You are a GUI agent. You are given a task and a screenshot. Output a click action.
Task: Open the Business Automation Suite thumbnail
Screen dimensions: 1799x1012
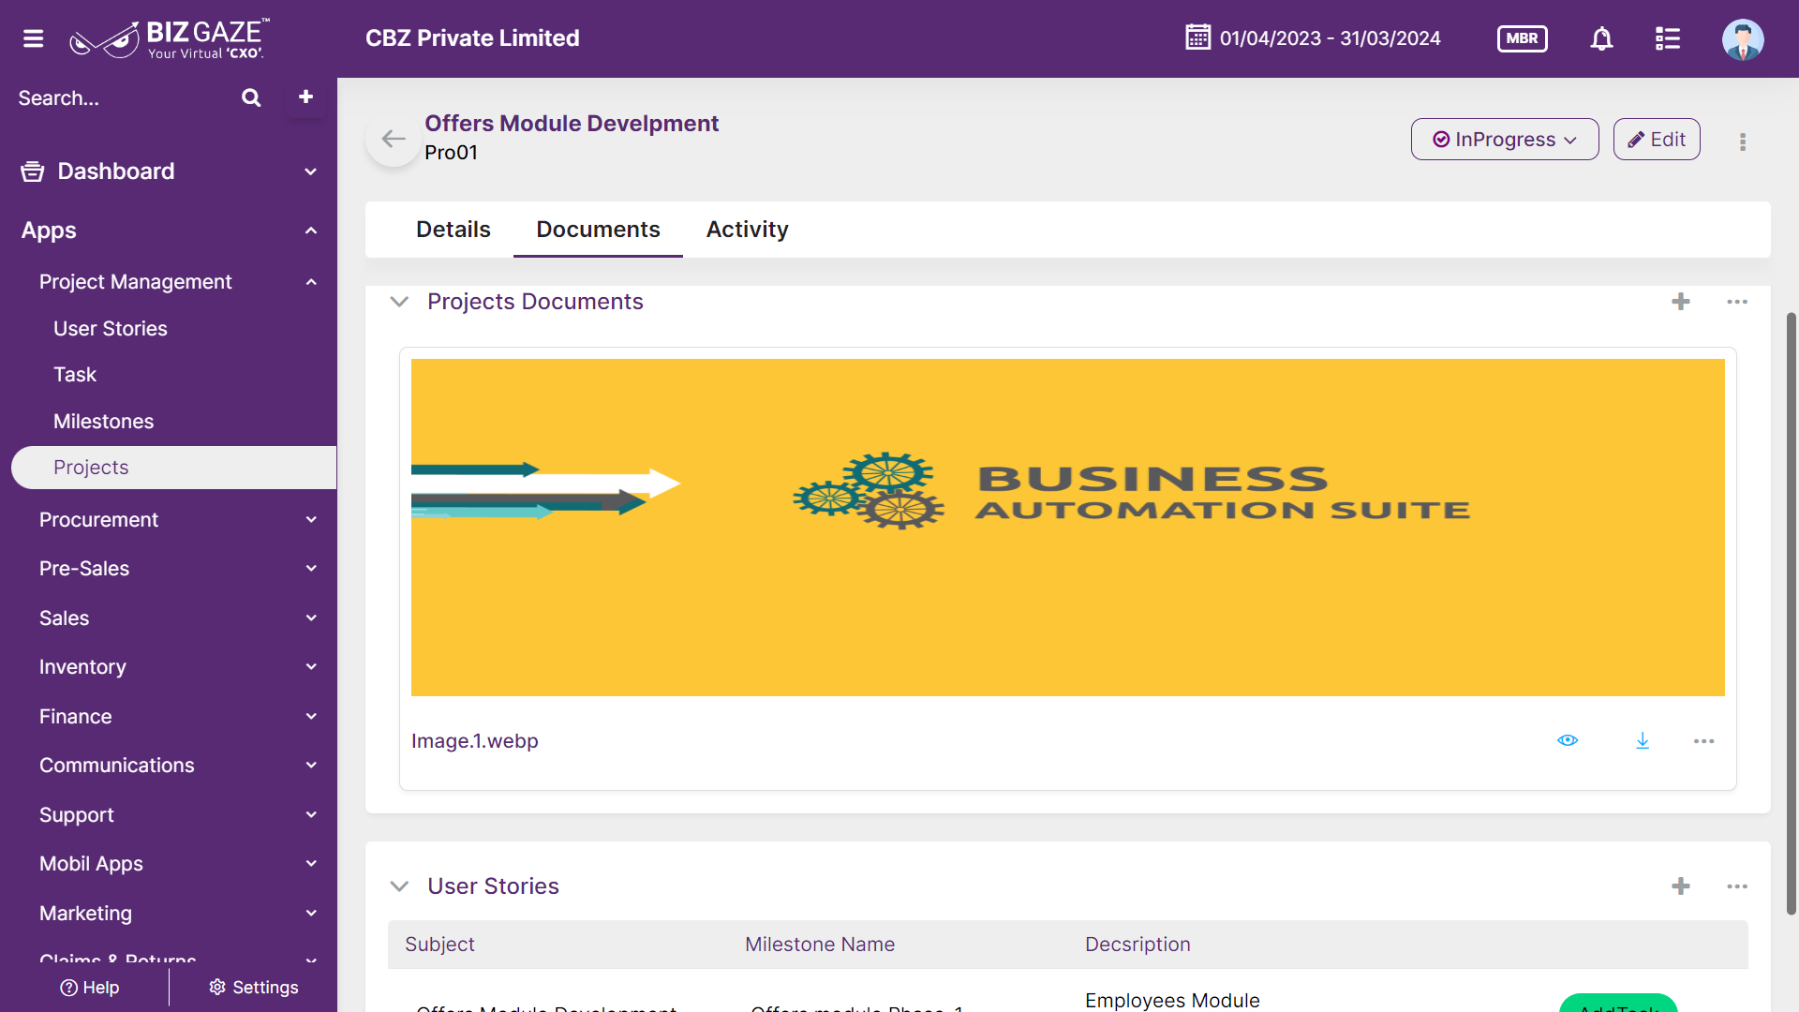[1068, 528]
